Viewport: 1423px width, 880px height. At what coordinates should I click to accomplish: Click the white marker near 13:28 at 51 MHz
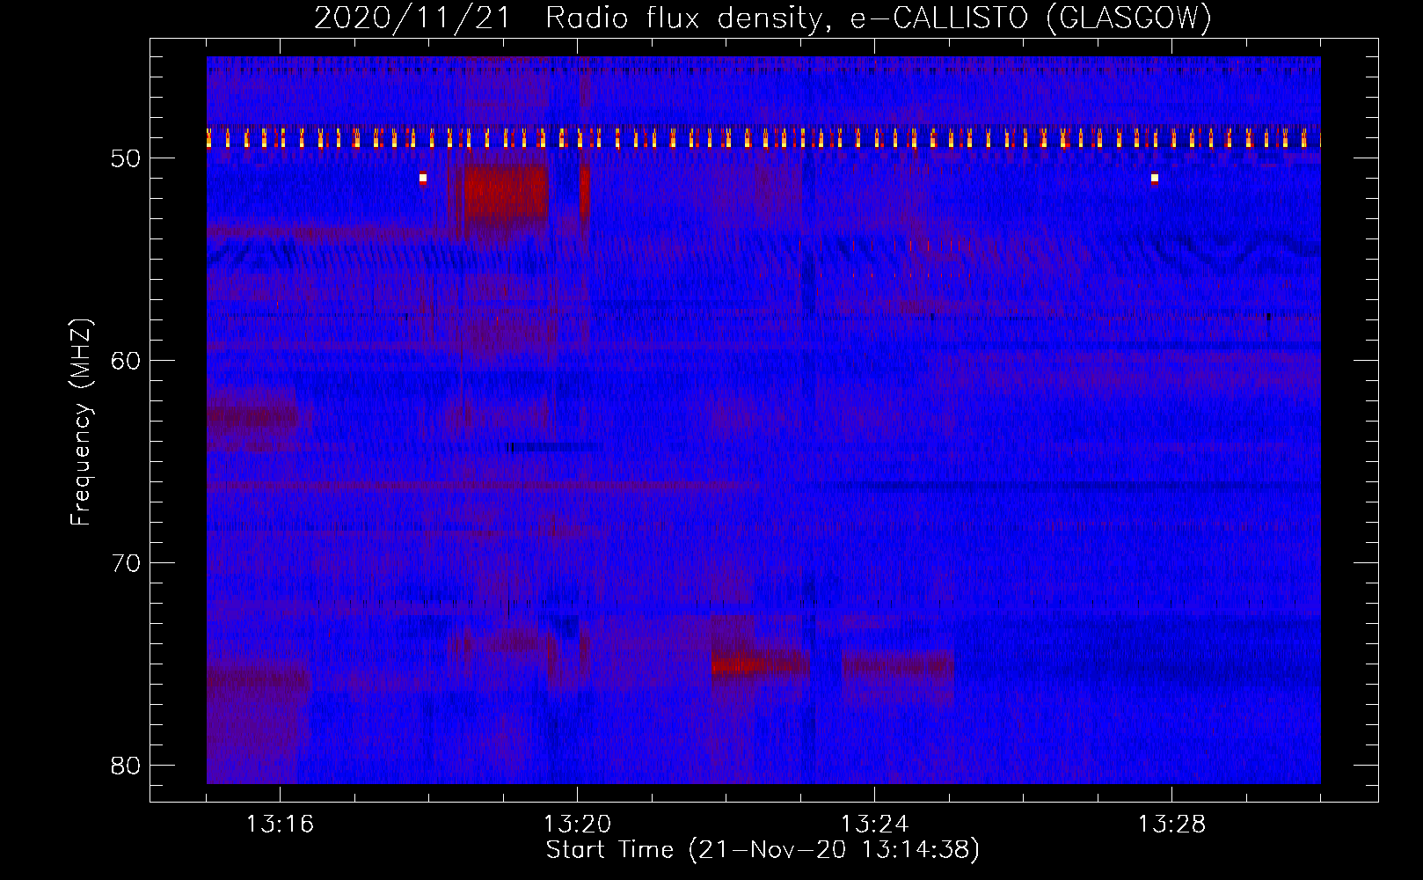(1155, 179)
